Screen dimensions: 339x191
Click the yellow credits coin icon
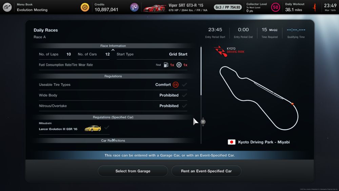coord(85,7)
